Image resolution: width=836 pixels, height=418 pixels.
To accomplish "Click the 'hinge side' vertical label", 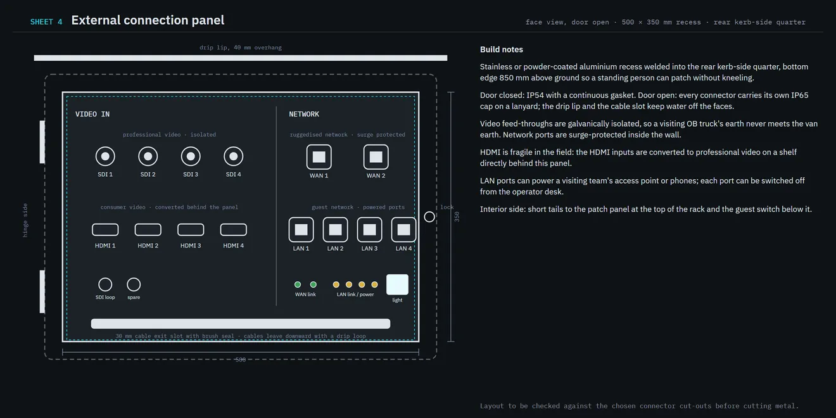I will point(25,220).
